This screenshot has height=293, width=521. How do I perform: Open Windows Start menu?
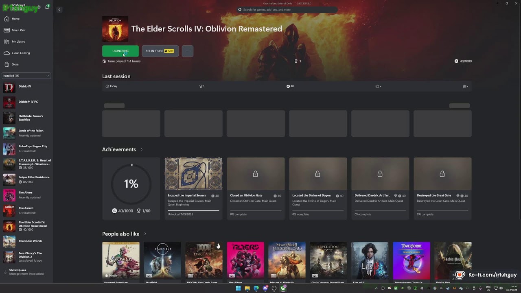(x=238, y=288)
